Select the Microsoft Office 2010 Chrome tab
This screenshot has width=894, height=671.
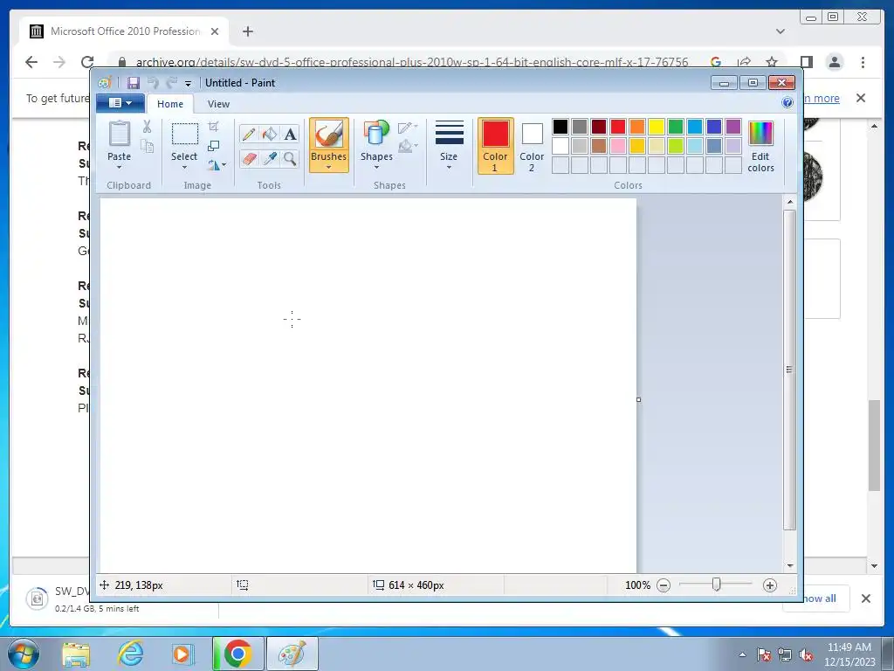(124, 31)
